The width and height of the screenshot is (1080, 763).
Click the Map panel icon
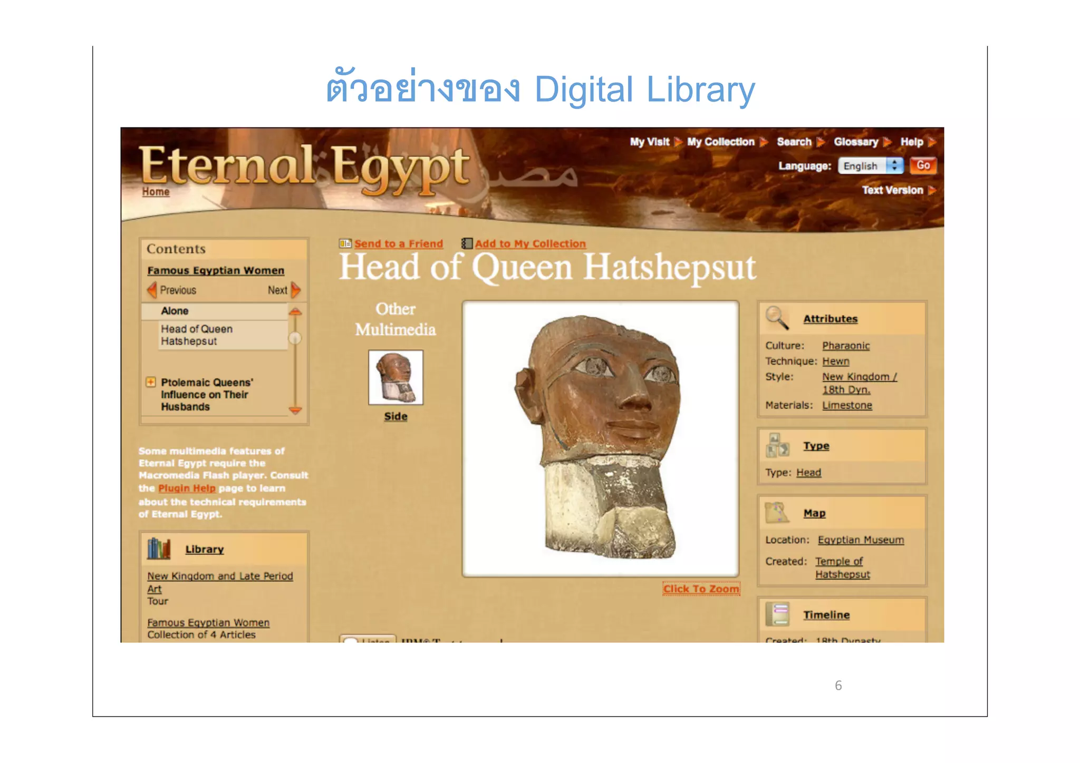click(x=777, y=513)
